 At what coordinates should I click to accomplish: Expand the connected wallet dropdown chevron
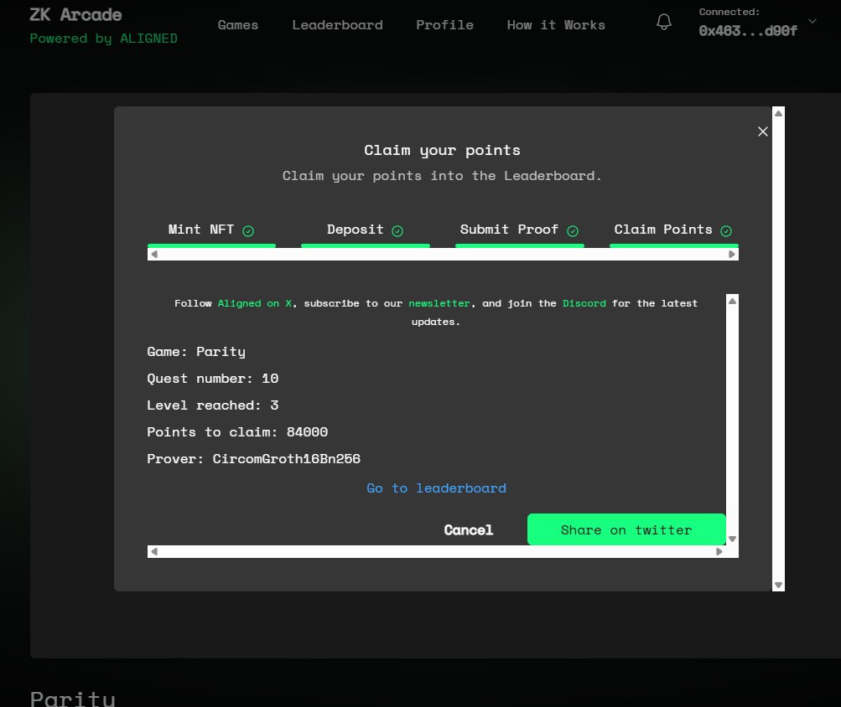(x=812, y=22)
